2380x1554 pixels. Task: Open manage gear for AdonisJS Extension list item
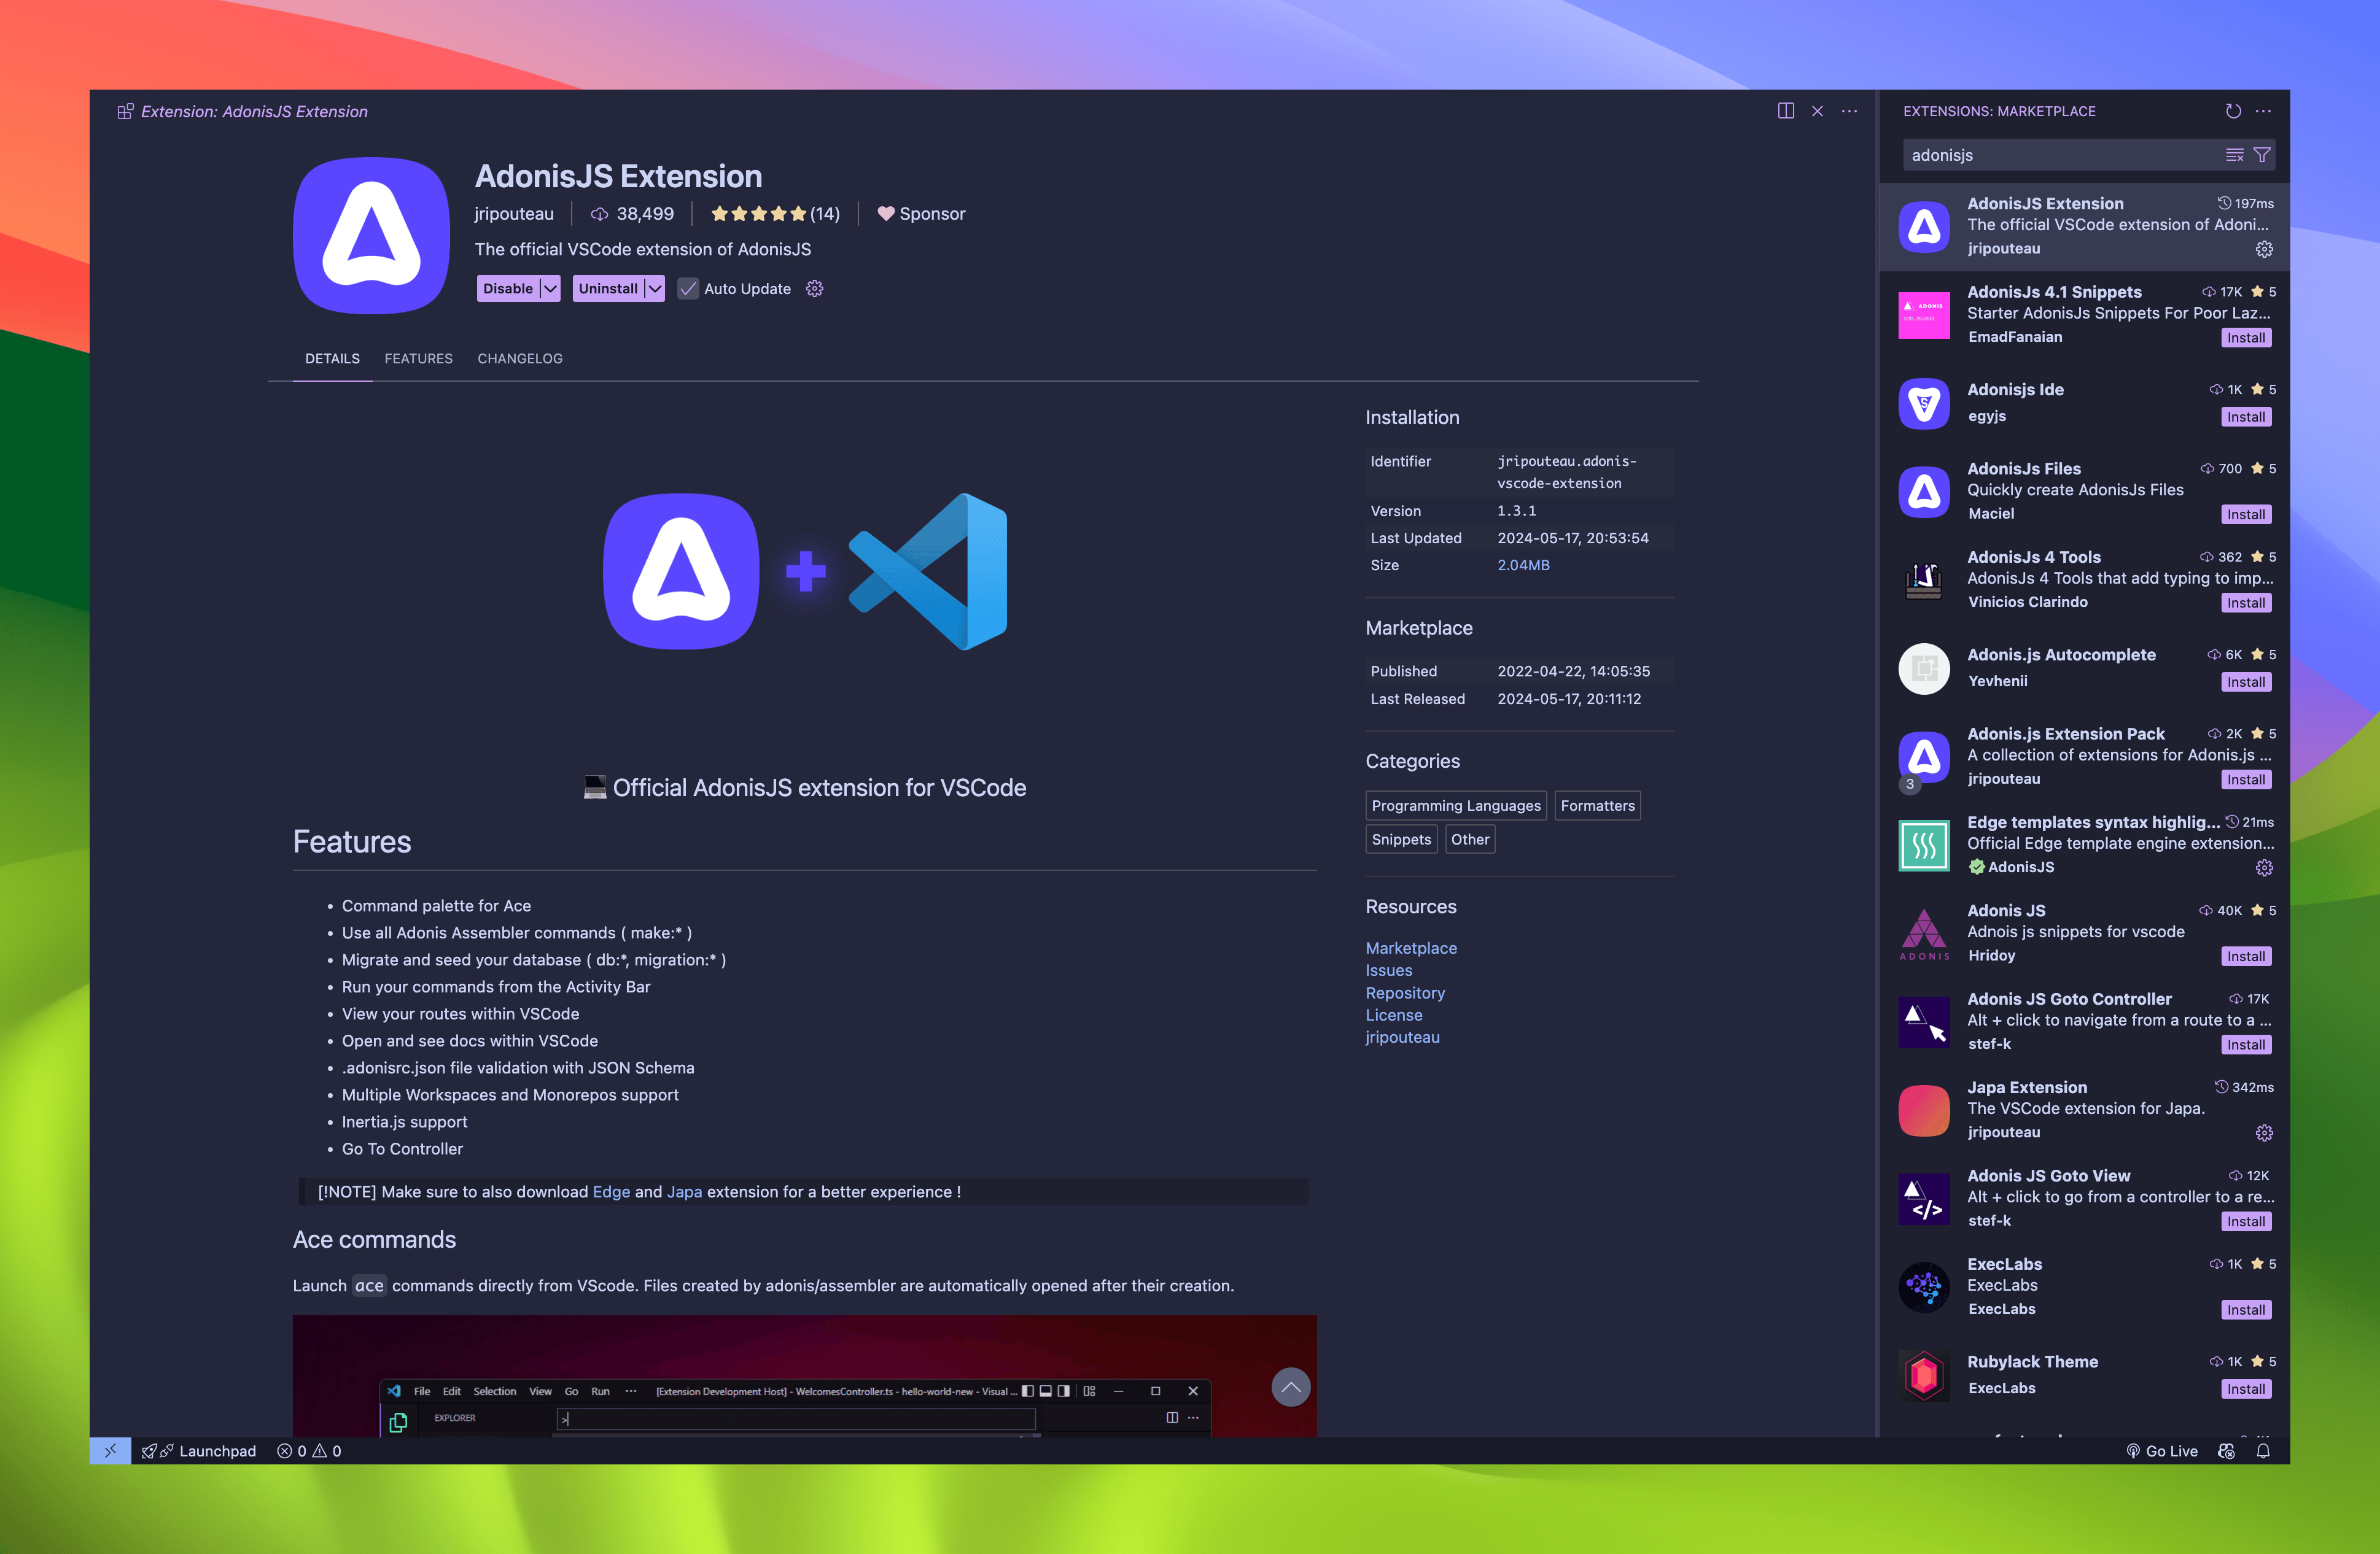click(x=2264, y=249)
